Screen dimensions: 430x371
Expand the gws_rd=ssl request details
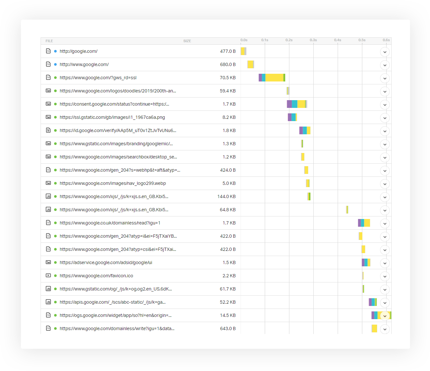[x=385, y=78]
